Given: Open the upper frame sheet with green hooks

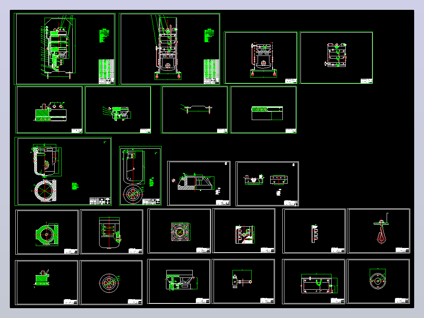Looking at the screenshot, I should pos(336,57).
